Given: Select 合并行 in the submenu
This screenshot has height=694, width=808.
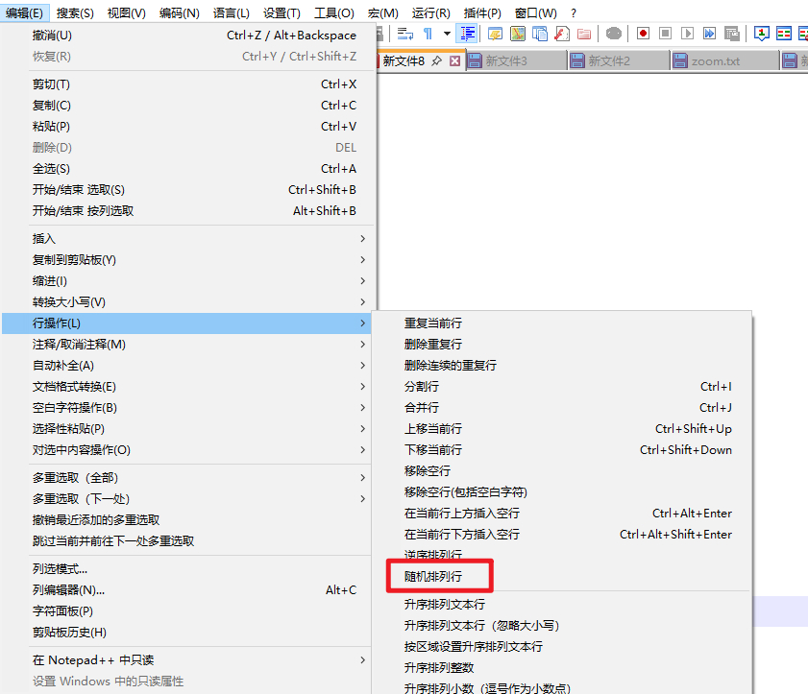Looking at the screenshot, I should pyautogui.click(x=562, y=408).
